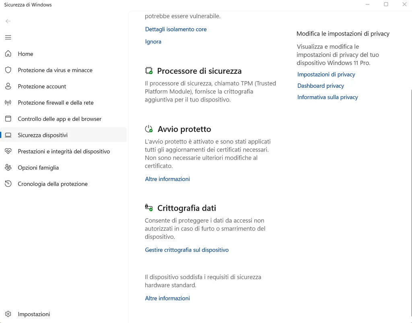Open Gestire crittografia sul dispositivo

pos(187,250)
